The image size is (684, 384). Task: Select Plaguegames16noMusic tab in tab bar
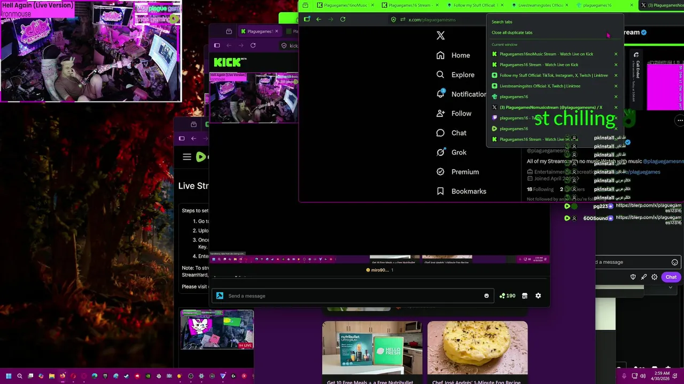[x=345, y=5]
